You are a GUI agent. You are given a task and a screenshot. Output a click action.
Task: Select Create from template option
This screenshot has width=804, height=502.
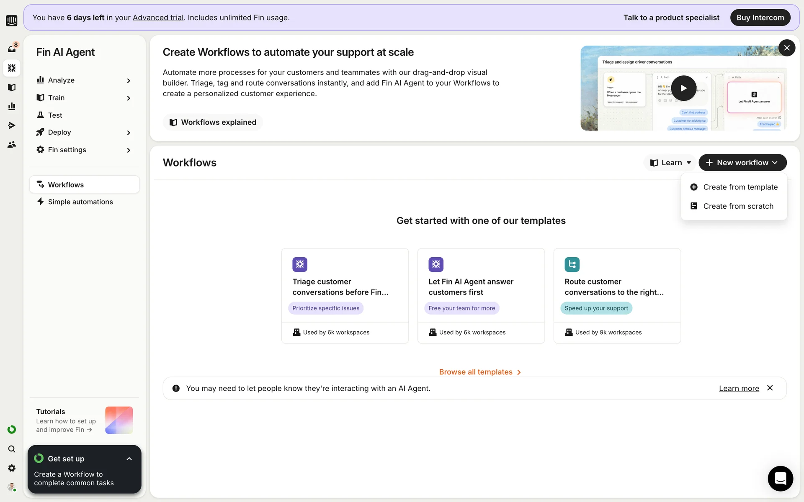pyautogui.click(x=740, y=187)
